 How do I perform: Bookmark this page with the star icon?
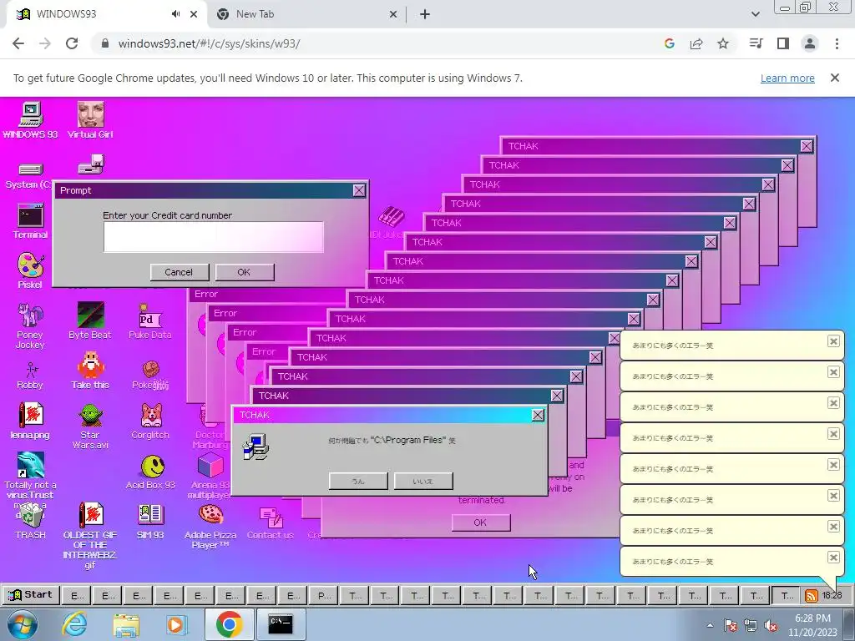pos(723,43)
